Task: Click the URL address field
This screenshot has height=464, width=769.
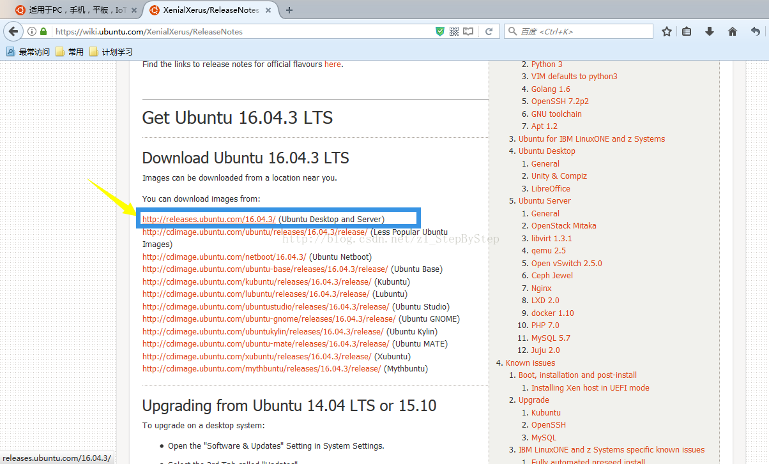Action: pos(243,31)
